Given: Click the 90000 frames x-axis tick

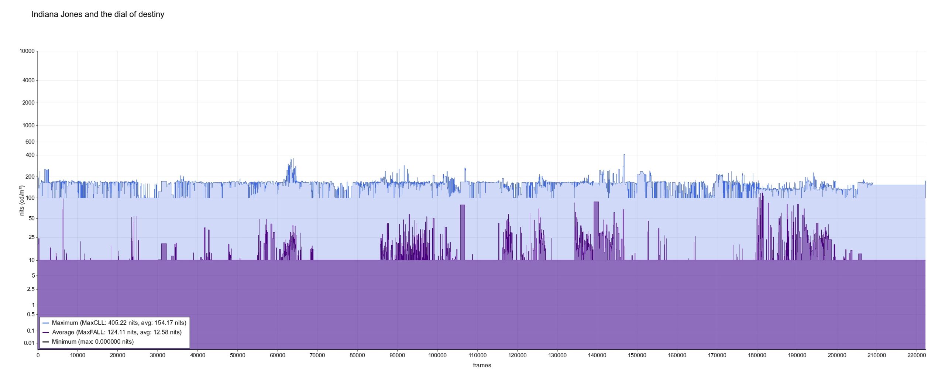Looking at the screenshot, I should (x=397, y=355).
